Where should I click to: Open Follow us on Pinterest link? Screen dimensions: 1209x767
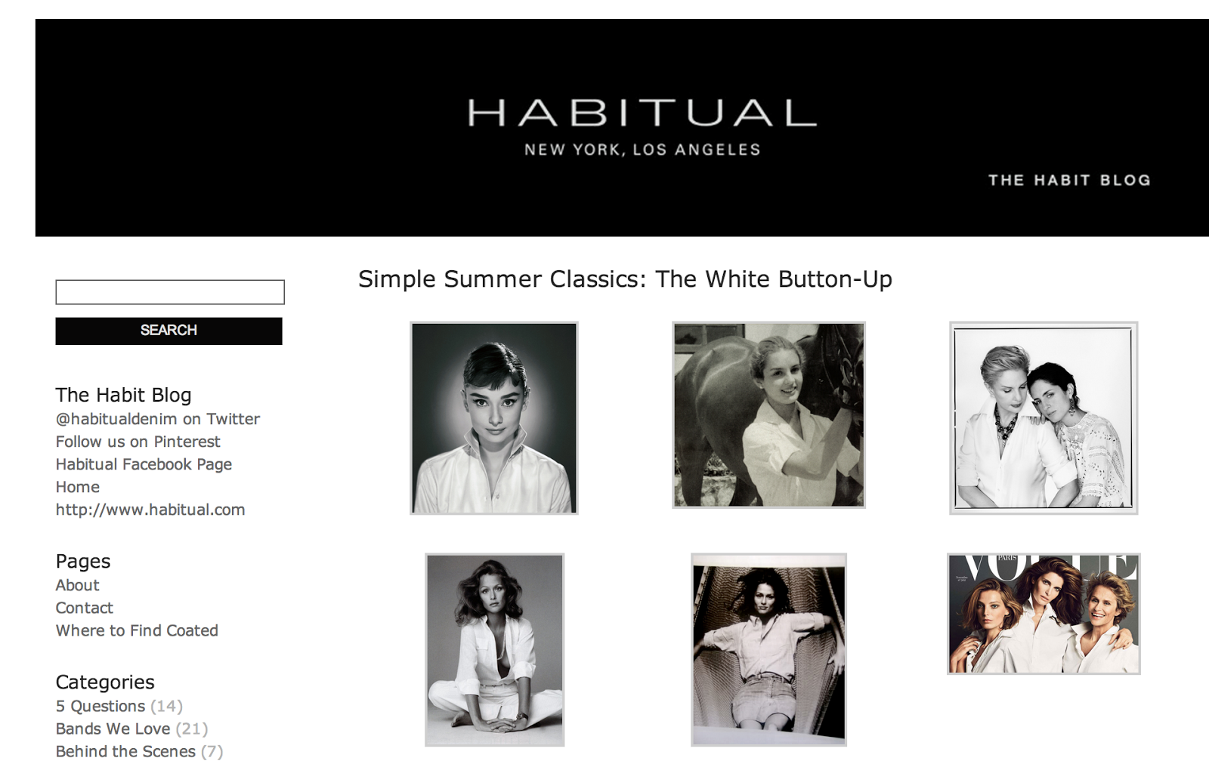[138, 442]
